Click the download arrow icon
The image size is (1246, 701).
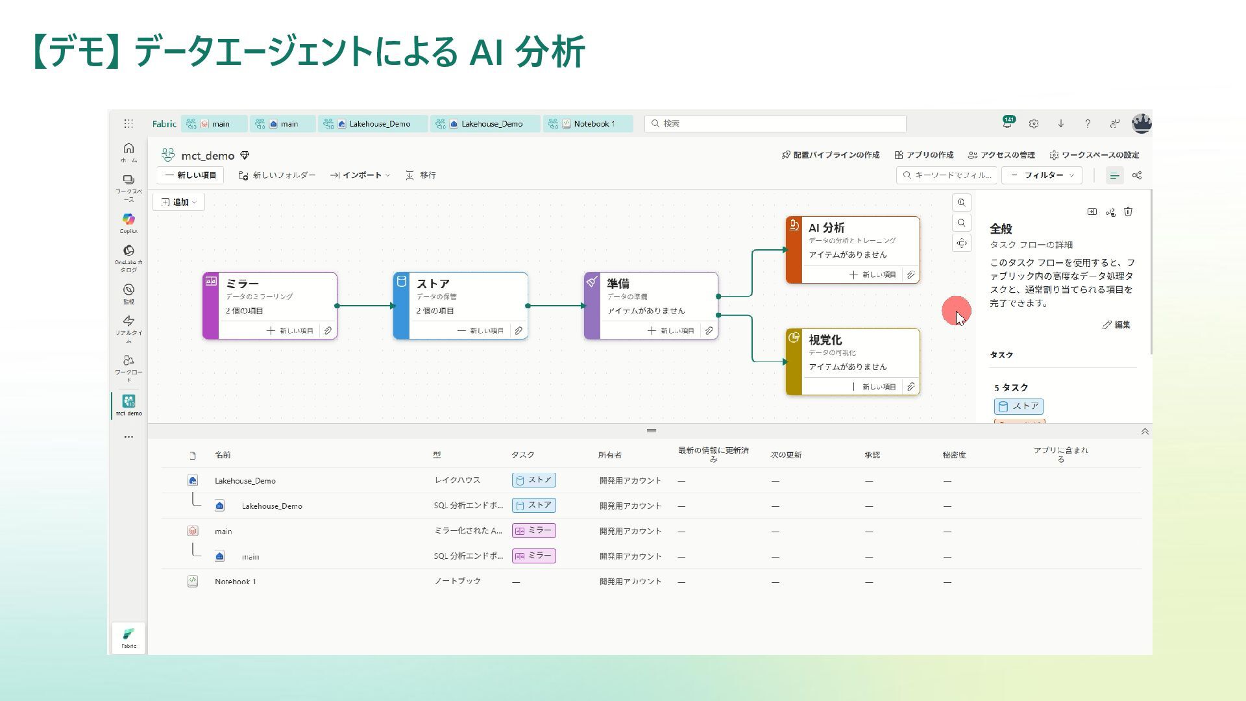(1060, 123)
